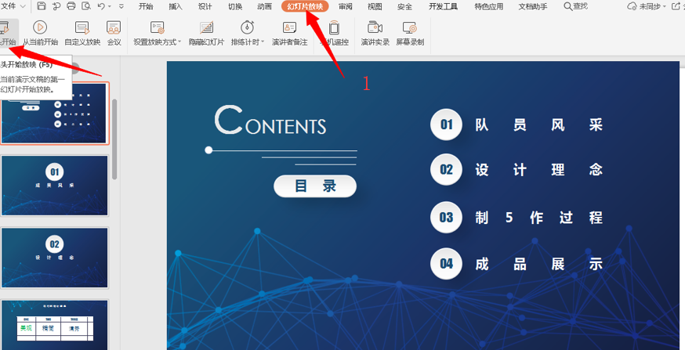Click the export-to-PDF icon beside Save
685x350 pixels.
[56, 6]
